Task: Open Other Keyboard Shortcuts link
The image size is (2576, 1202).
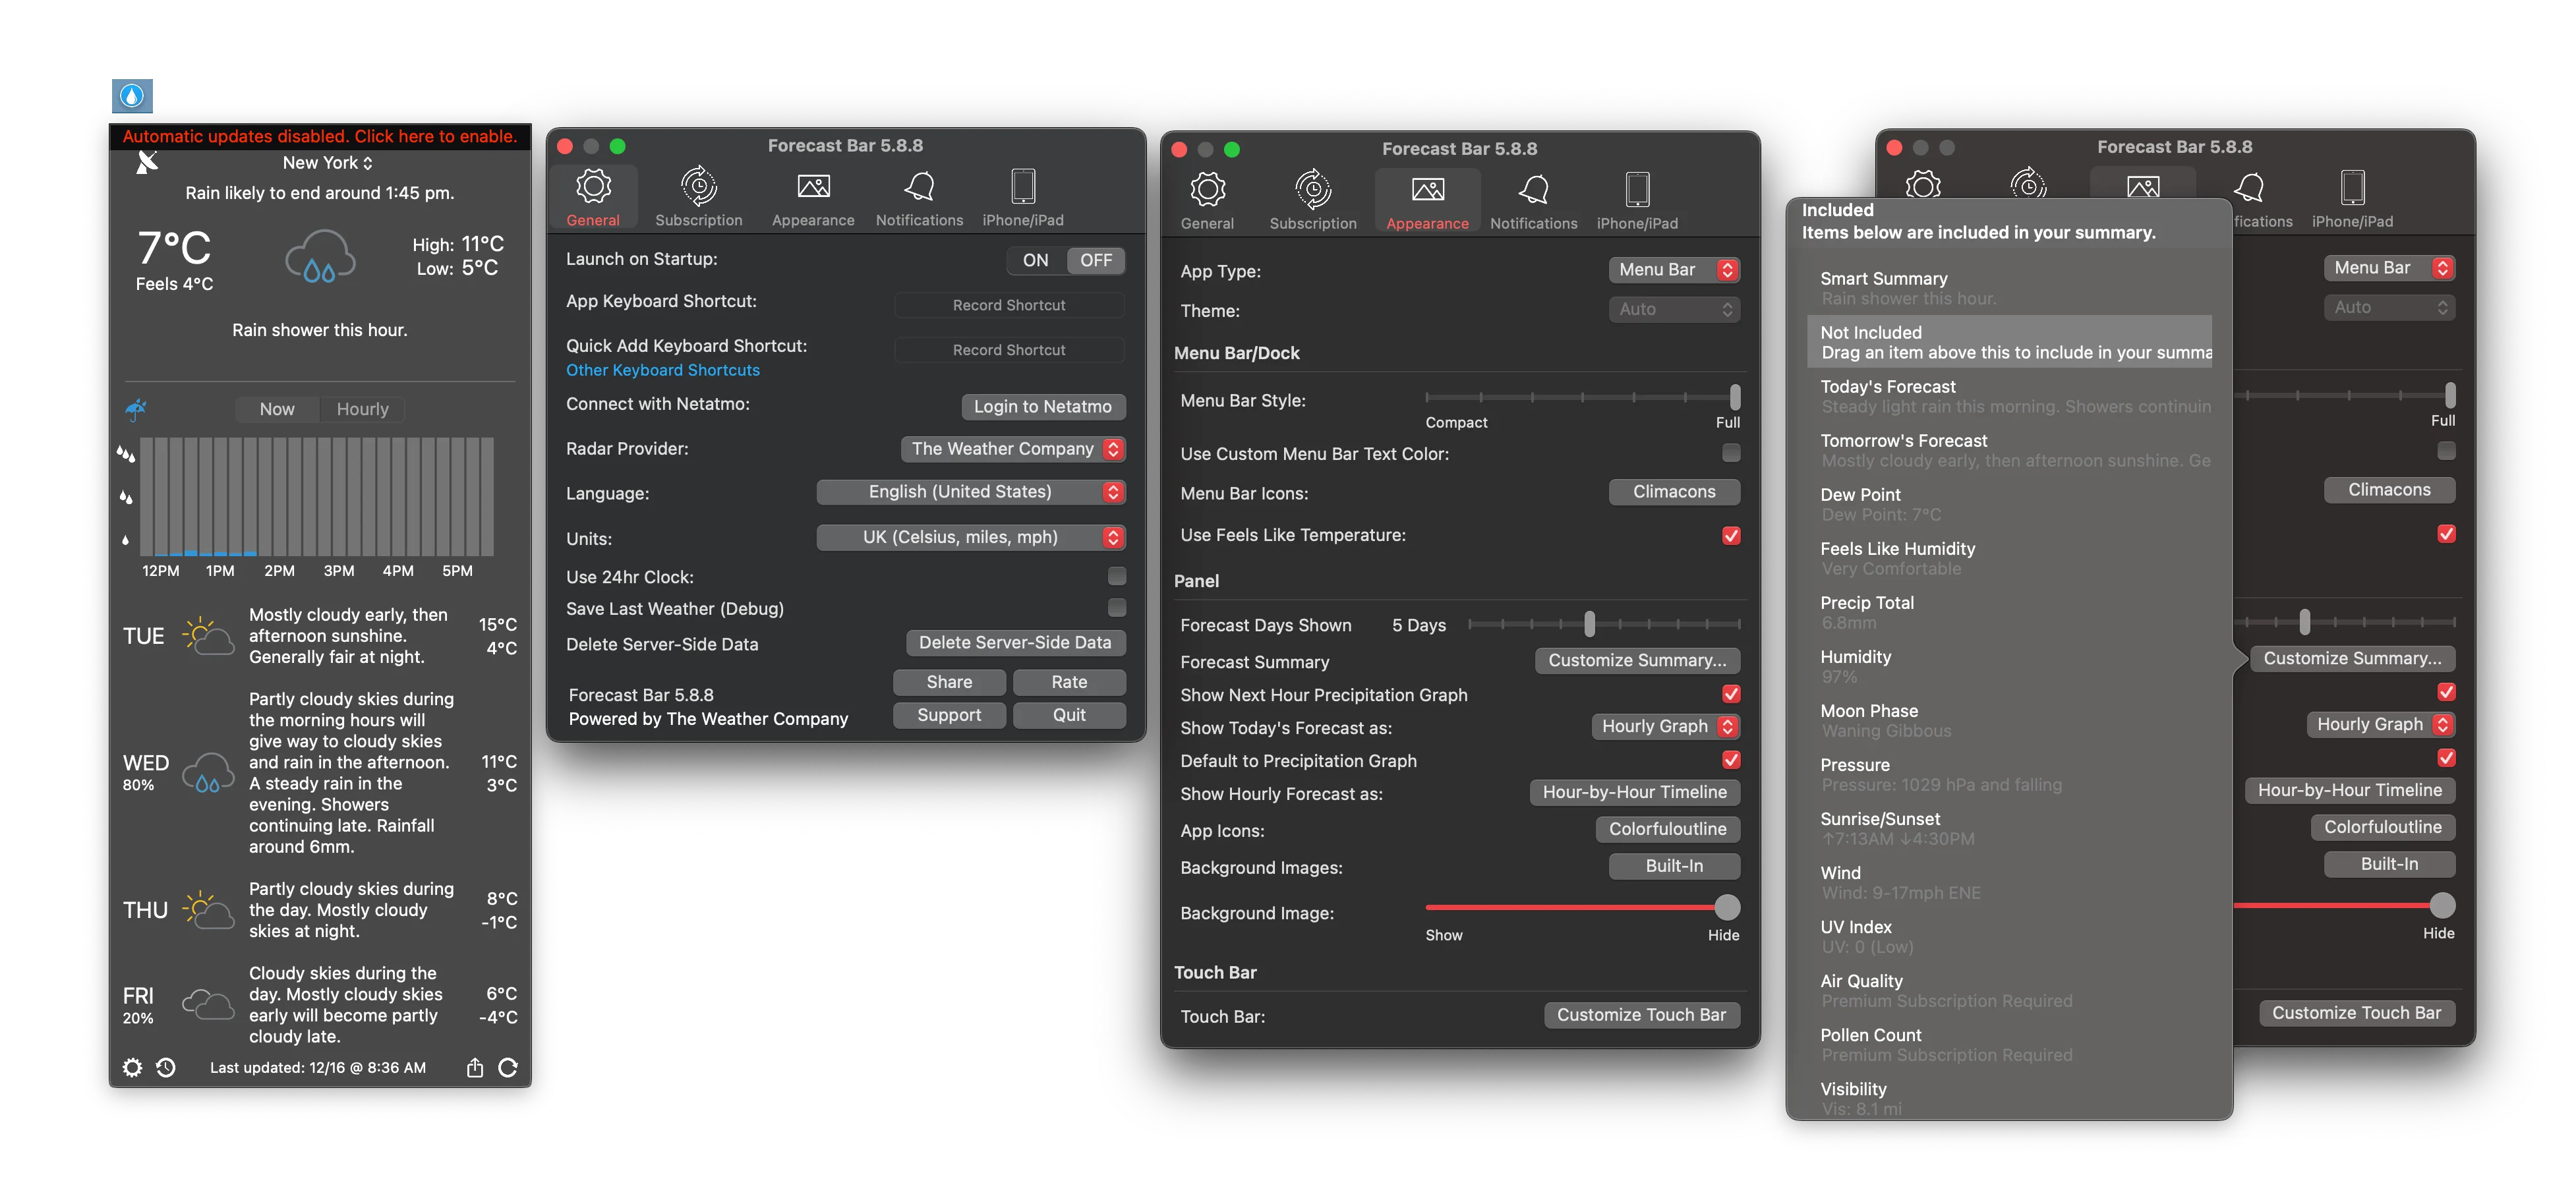Action: 663,370
